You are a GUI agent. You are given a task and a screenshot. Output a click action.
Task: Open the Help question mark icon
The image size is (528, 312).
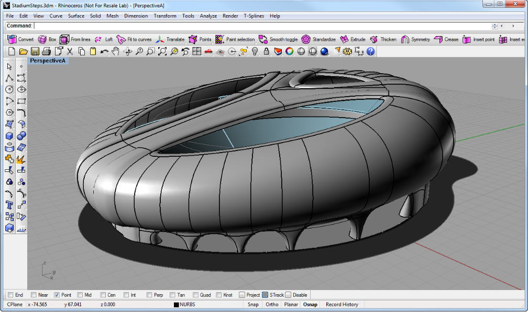[x=370, y=51]
